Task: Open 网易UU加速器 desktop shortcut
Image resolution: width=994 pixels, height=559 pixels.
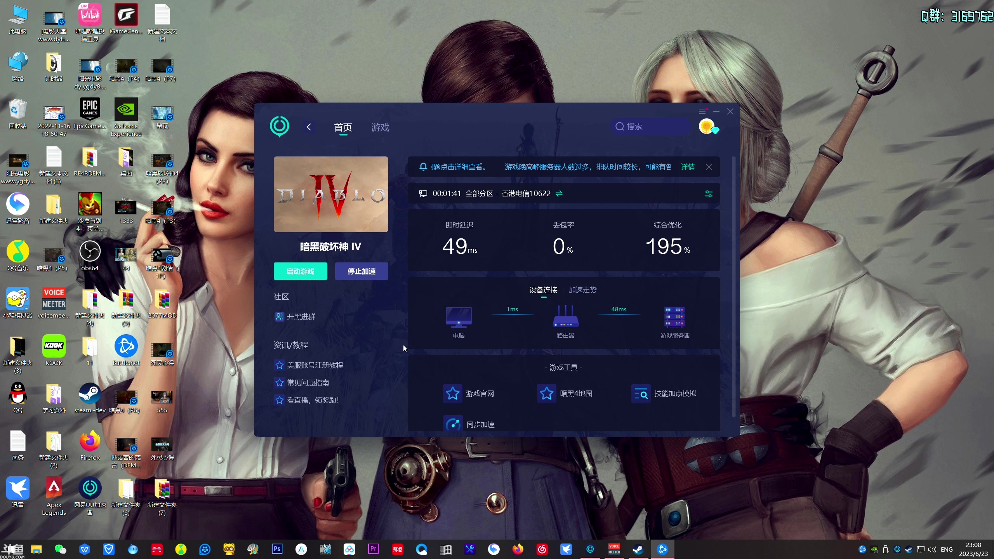Action: click(x=90, y=497)
